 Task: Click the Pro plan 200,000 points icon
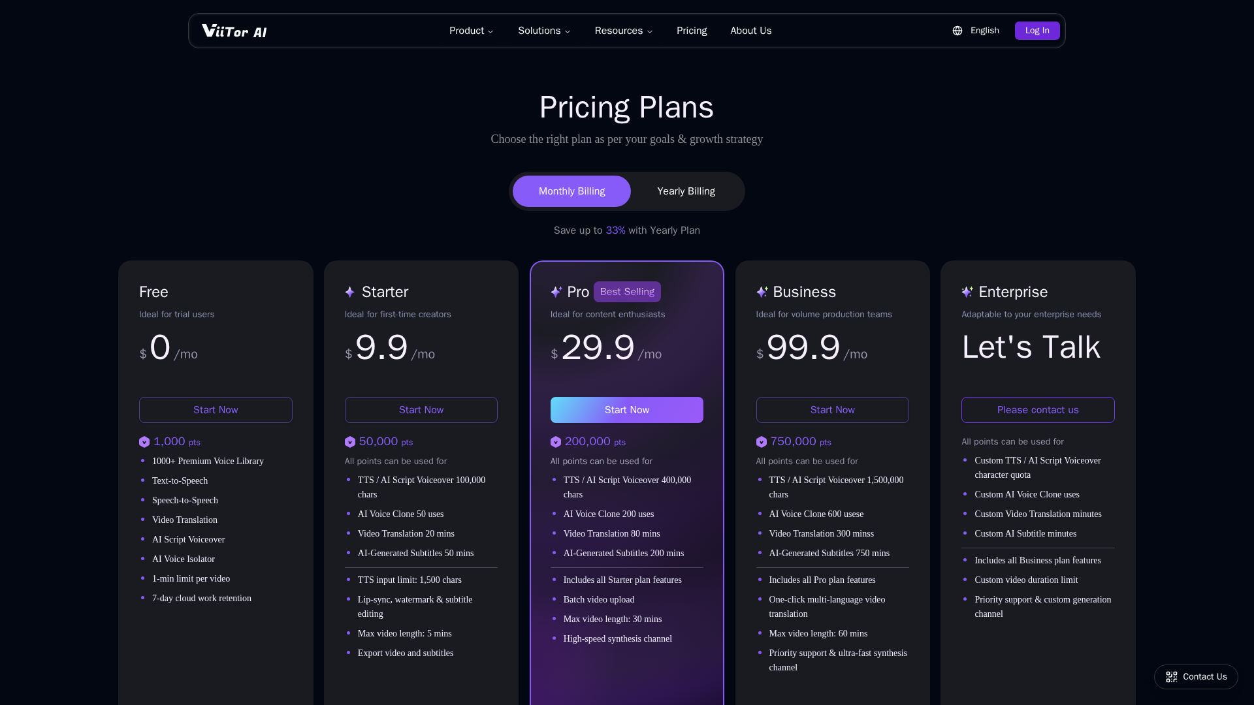(556, 442)
